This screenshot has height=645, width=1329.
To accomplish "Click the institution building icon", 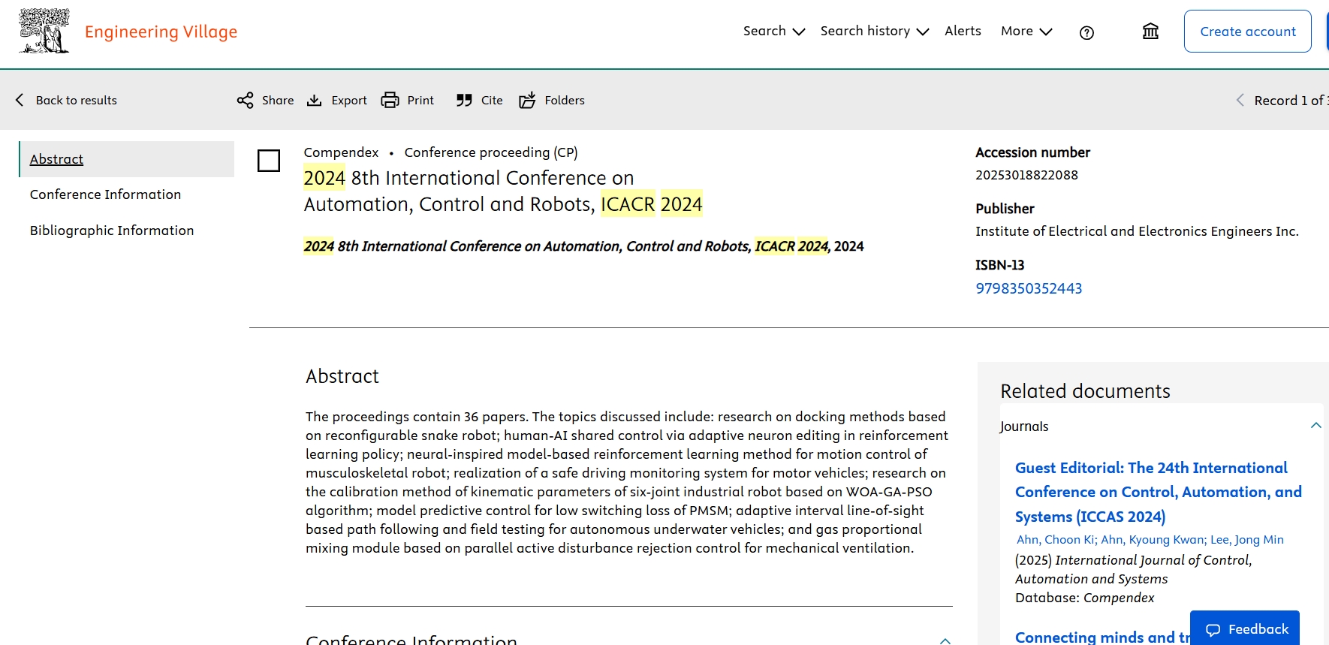I will click(x=1150, y=31).
